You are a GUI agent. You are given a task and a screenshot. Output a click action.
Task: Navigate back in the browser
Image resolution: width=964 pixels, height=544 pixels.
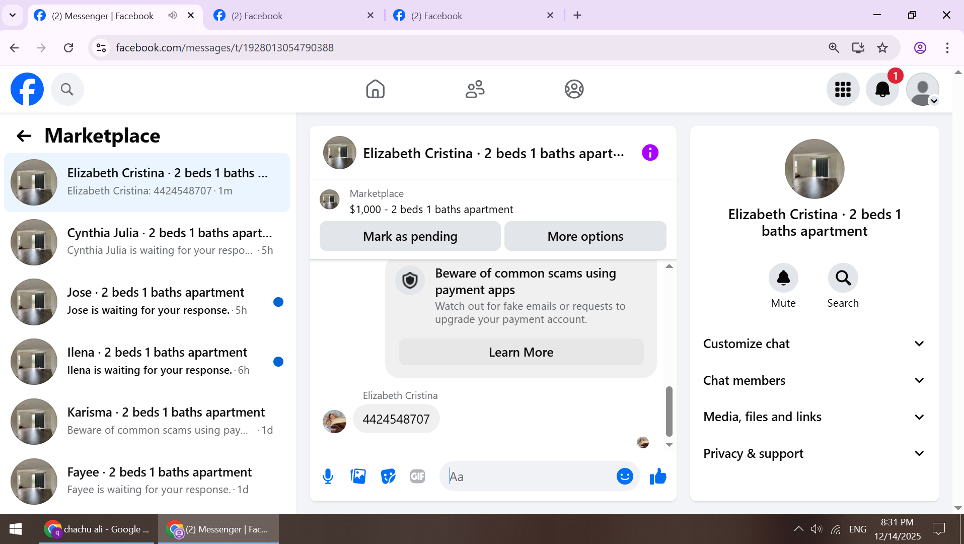14,48
